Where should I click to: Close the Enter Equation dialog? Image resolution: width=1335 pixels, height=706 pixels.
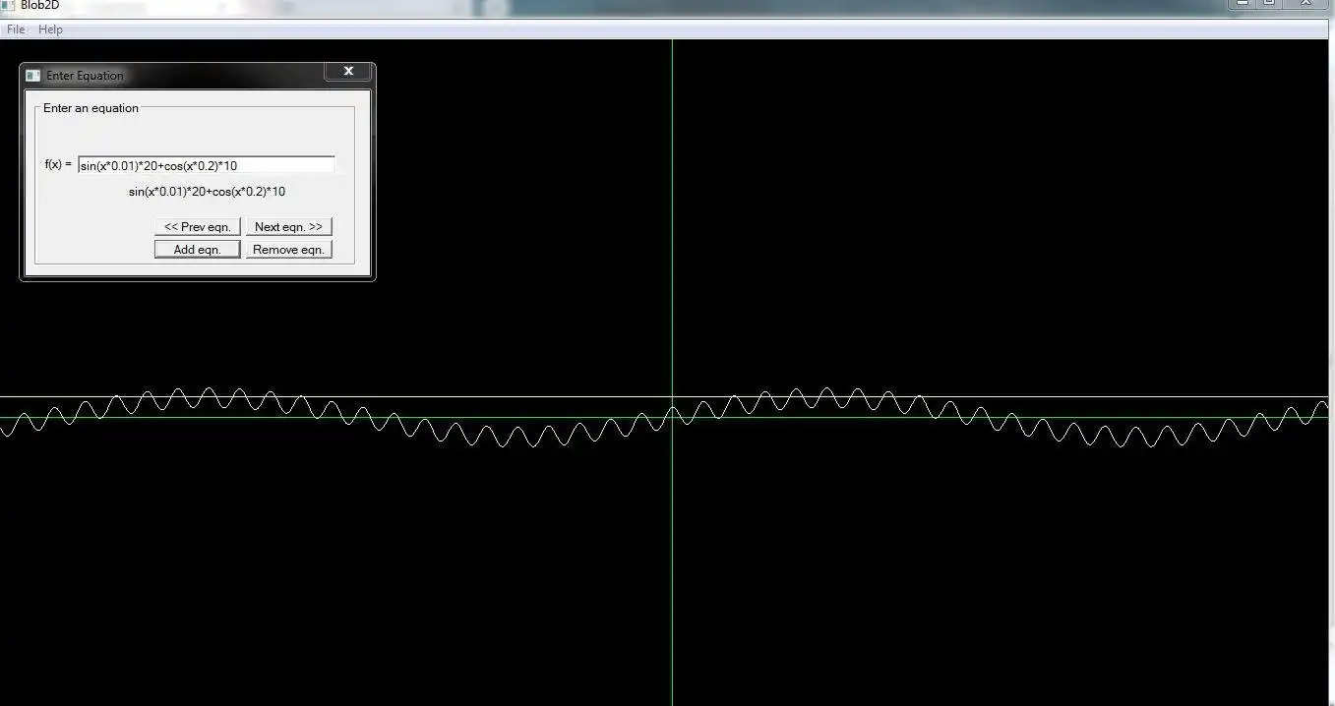pos(348,71)
